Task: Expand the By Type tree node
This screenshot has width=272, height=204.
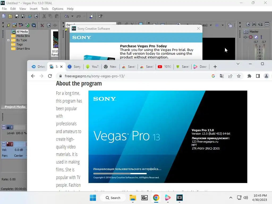Action: tap(8, 40)
